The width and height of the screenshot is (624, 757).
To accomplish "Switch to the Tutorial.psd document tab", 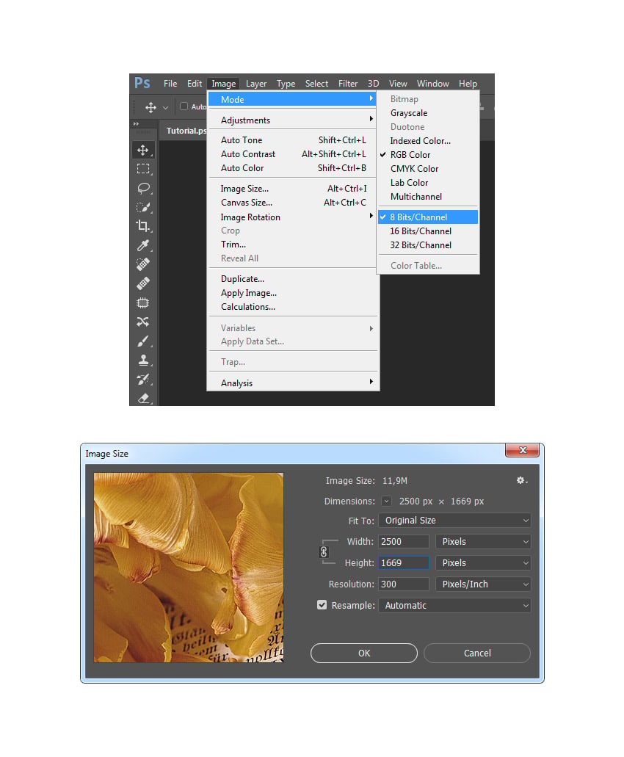I will 186,131.
